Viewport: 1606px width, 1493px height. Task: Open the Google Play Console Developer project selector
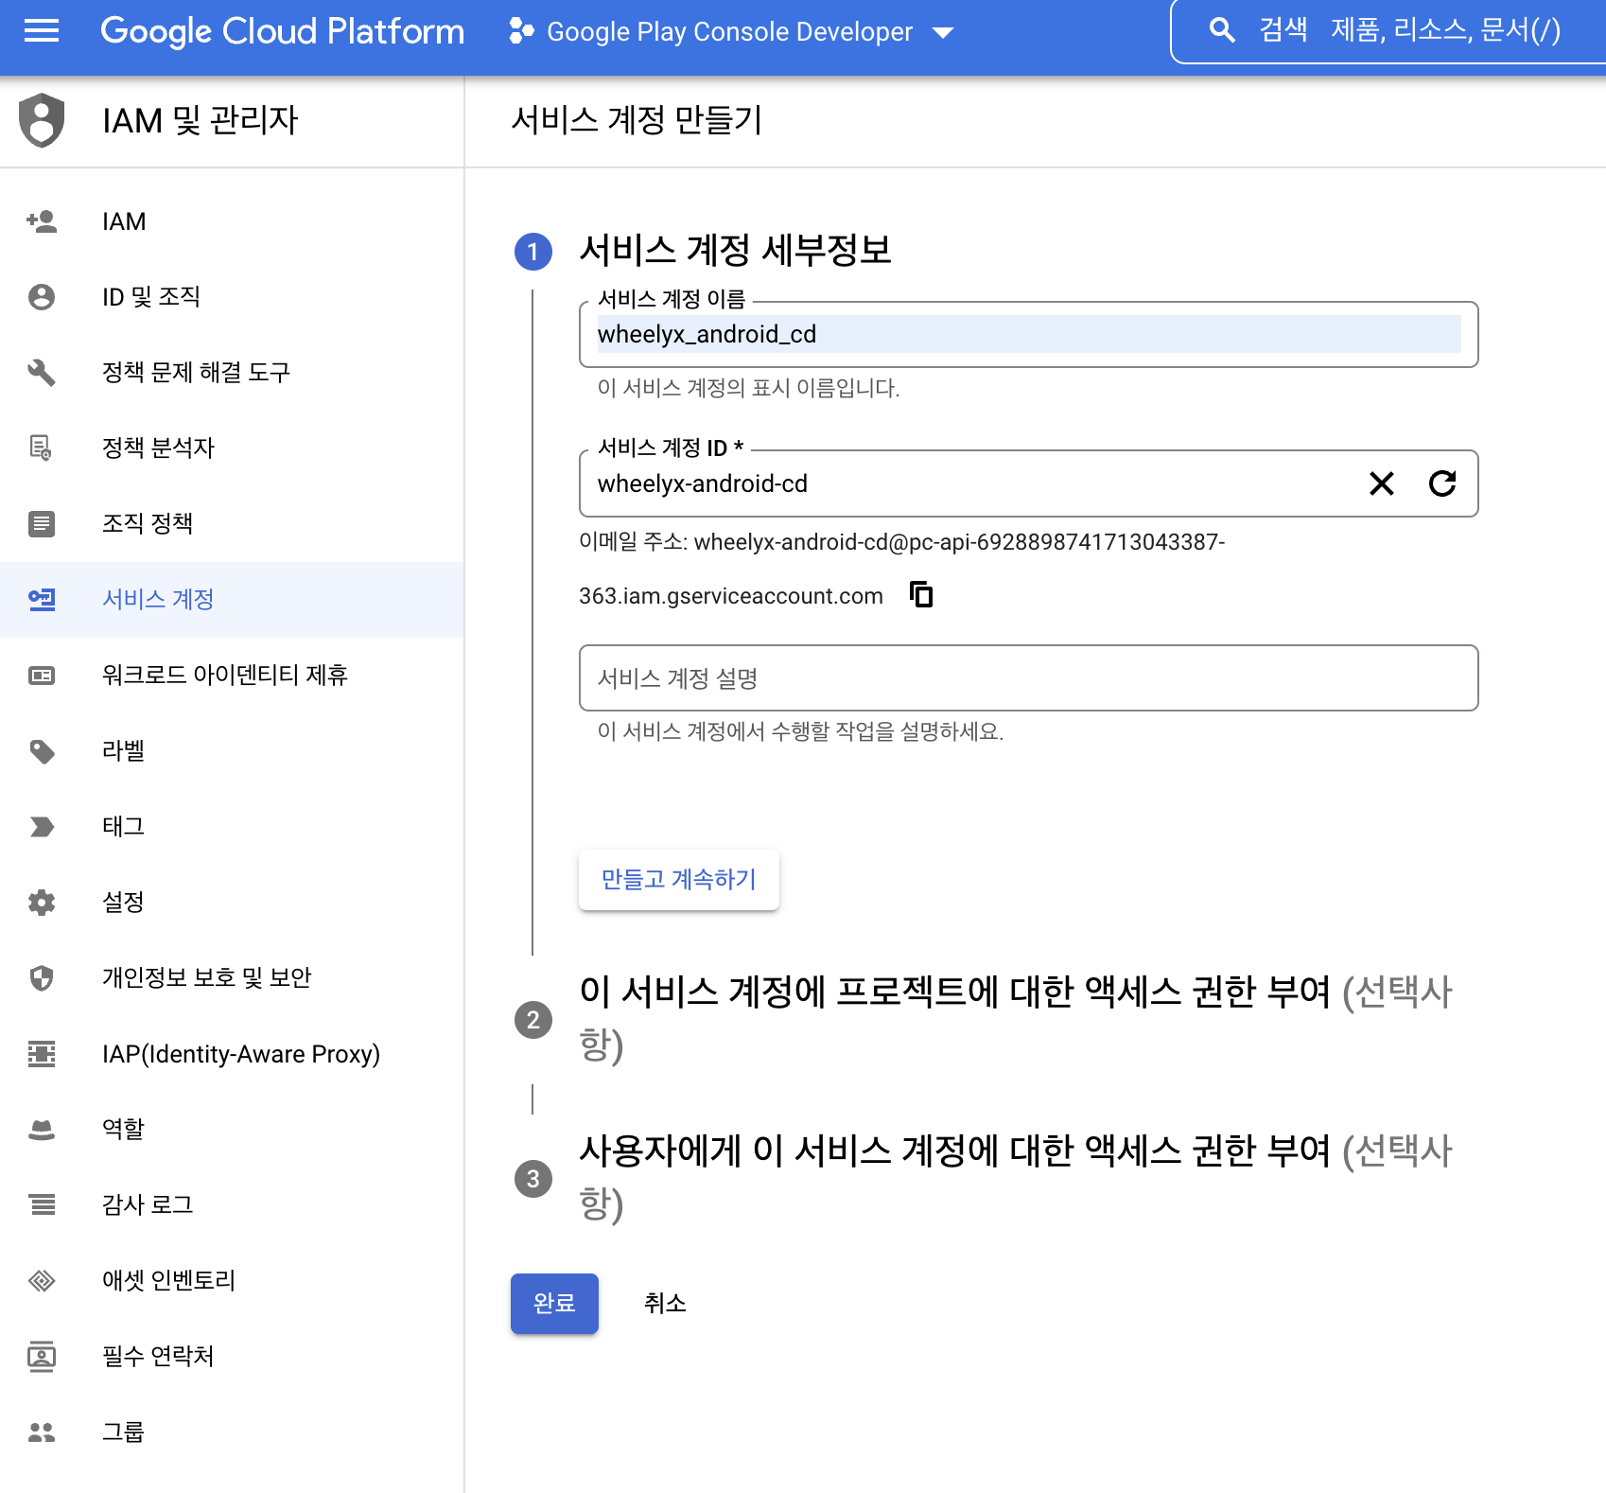pyautogui.click(x=730, y=32)
